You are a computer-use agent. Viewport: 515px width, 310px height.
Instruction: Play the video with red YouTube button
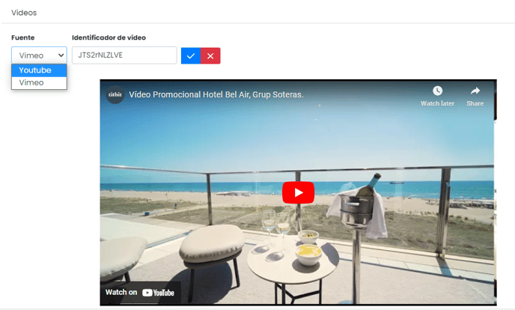298,192
